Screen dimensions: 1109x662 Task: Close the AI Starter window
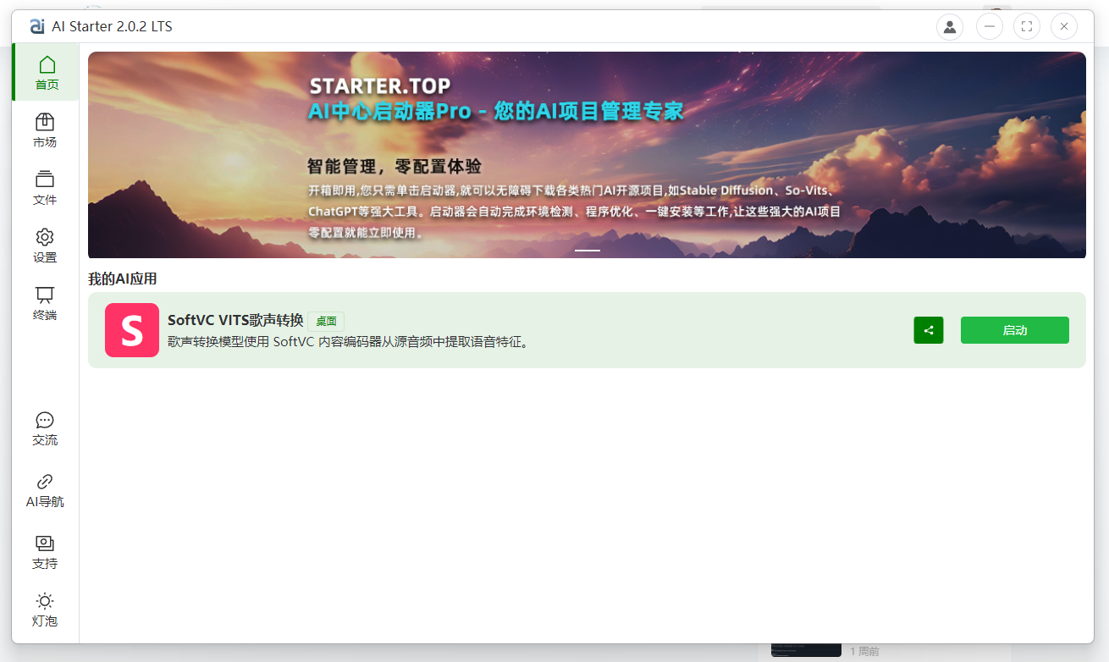click(1064, 26)
